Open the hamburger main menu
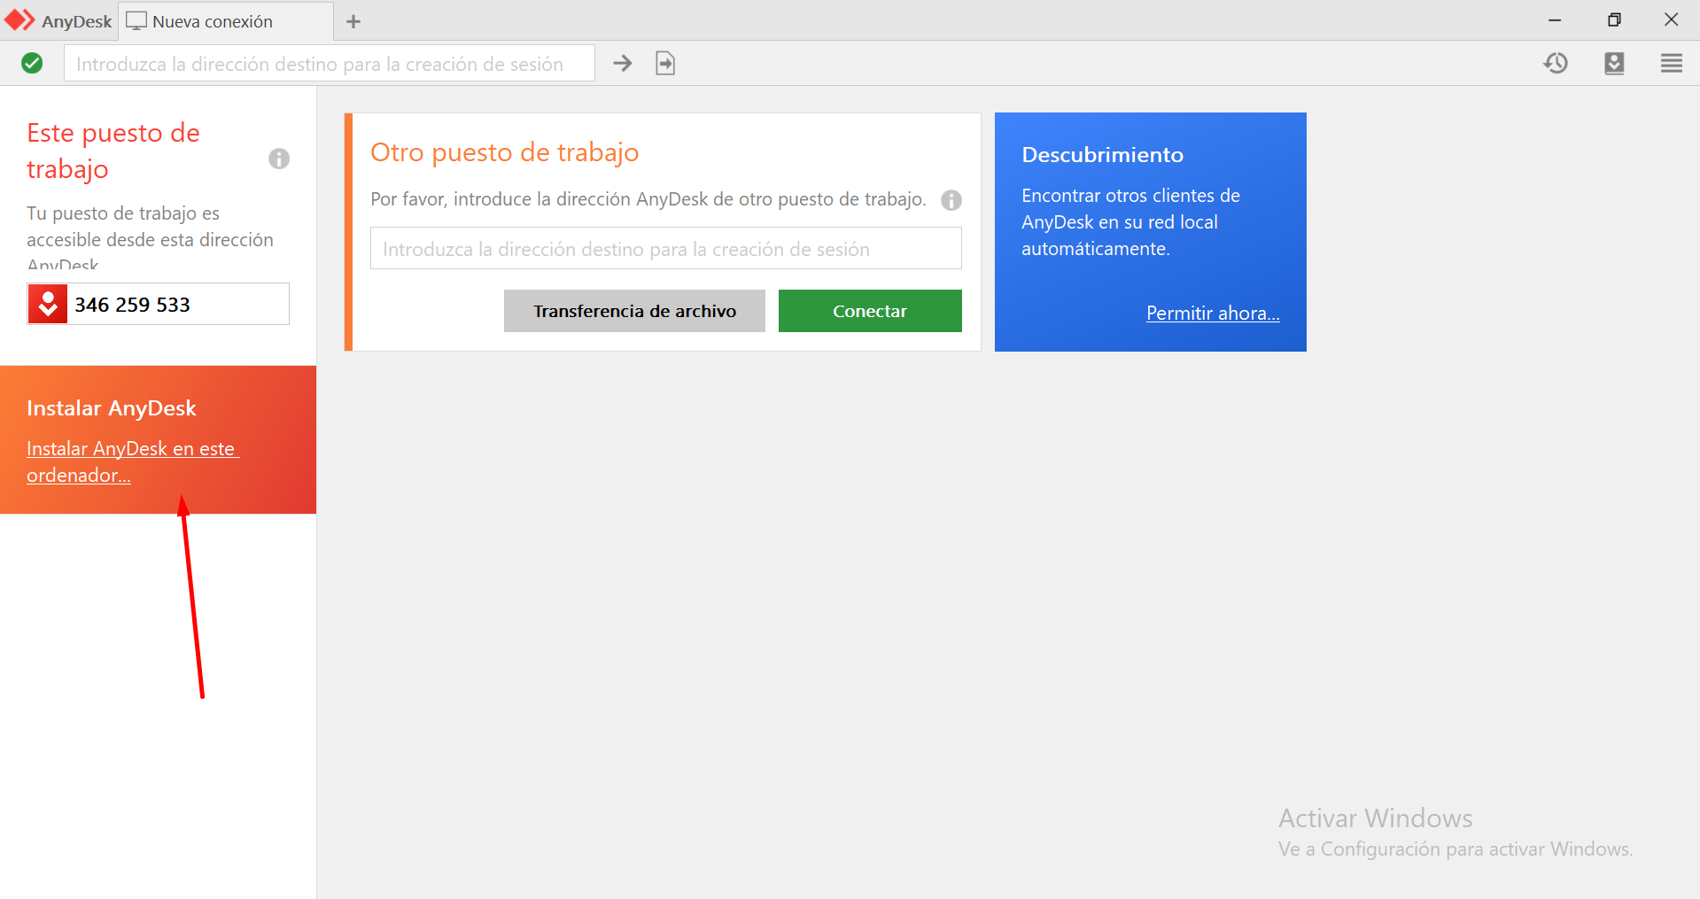Viewport: 1700px width, 899px height. click(x=1672, y=63)
